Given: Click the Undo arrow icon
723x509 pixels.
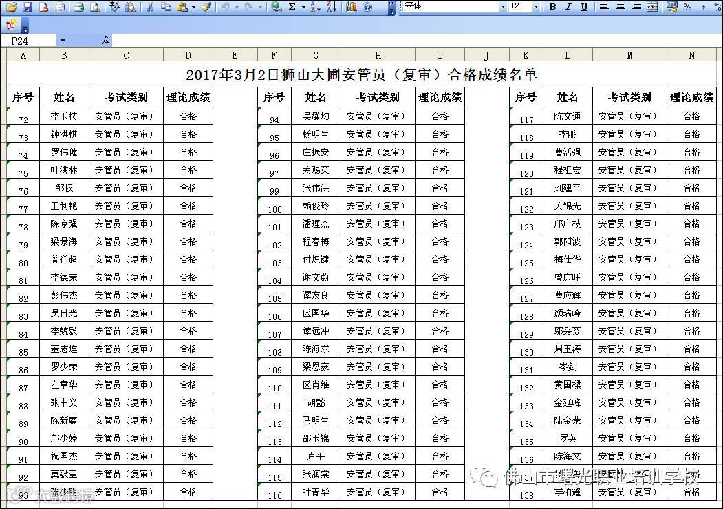Looking at the screenshot, I should (226, 7).
